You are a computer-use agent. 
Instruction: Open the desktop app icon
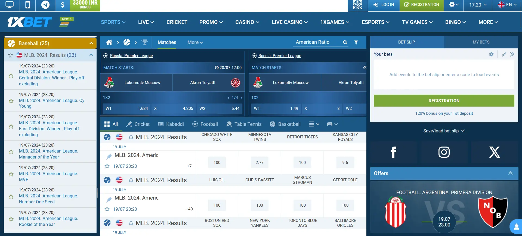coord(10,5)
